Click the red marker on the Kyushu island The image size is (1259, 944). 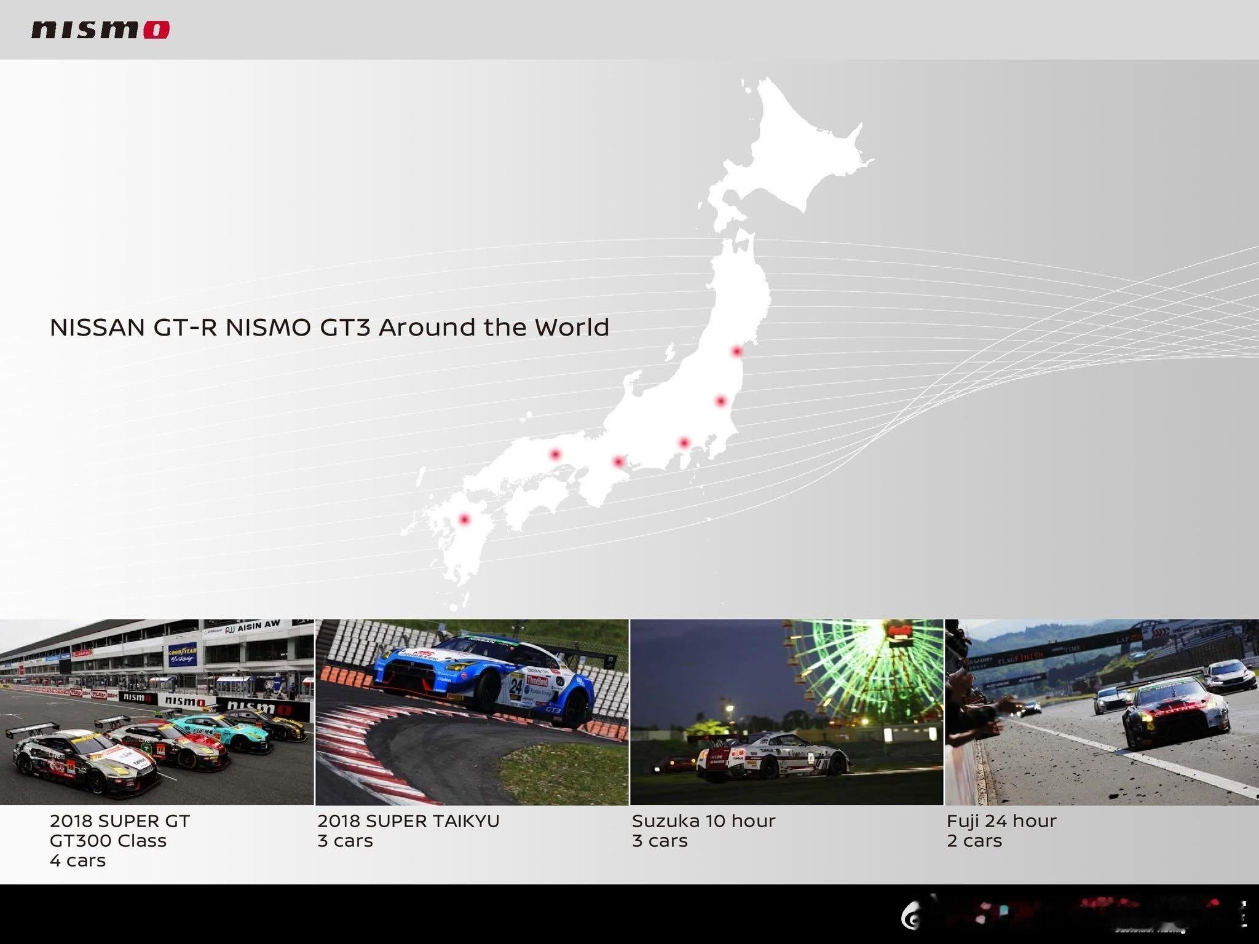pyautogui.click(x=465, y=519)
